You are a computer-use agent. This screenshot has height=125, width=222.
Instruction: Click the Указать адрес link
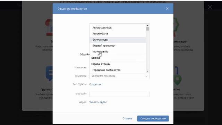click(98, 102)
